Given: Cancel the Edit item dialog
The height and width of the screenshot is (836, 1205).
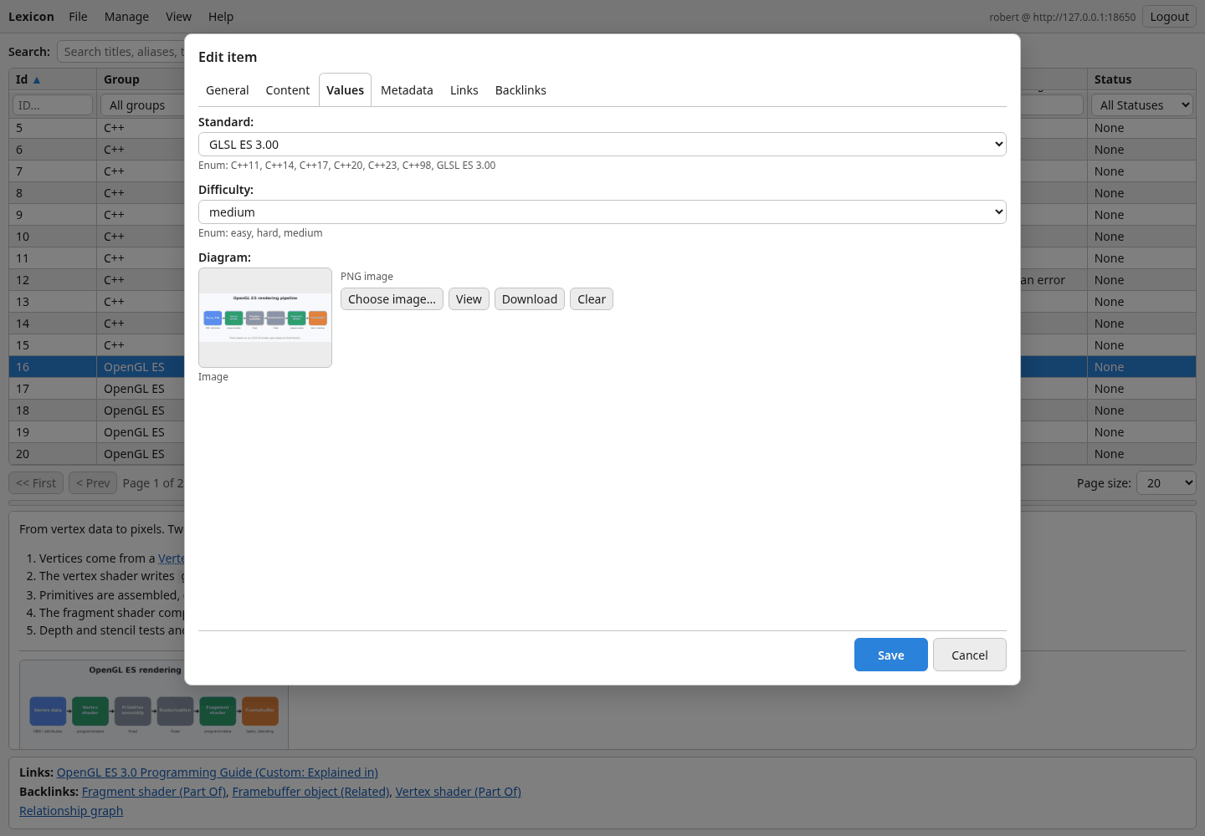Looking at the screenshot, I should [970, 655].
